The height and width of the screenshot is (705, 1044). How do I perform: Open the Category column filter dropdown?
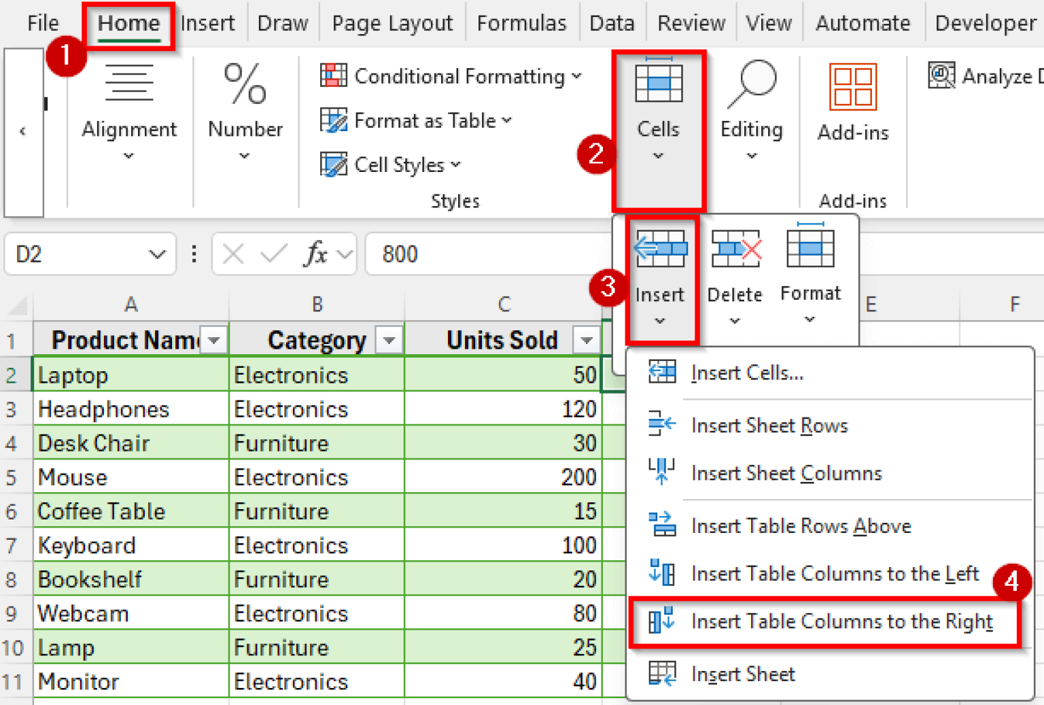(x=389, y=340)
